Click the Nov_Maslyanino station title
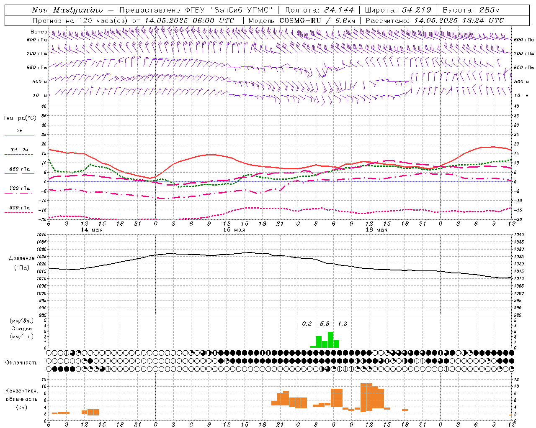 coord(67,10)
